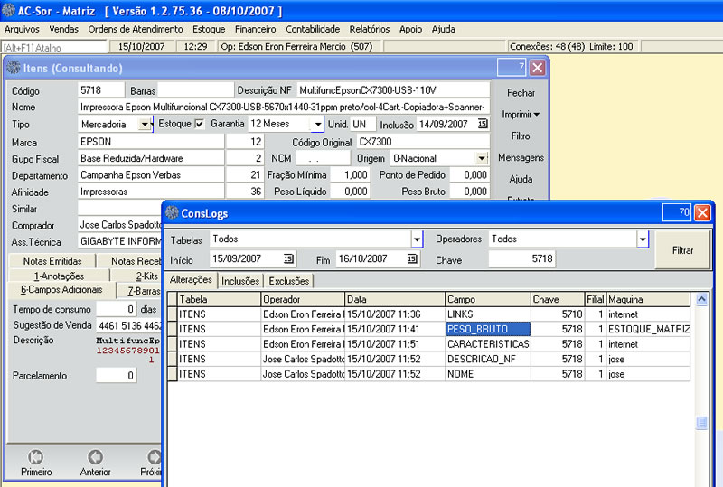Open the Vendas menu
Viewport: 723px width, 487px height.
(63, 29)
